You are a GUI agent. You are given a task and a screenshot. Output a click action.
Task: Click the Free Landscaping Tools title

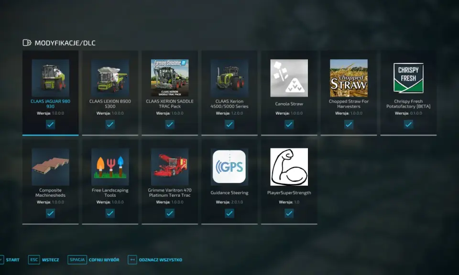pyautogui.click(x=110, y=192)
